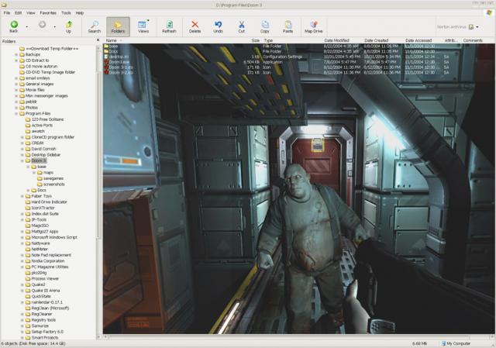The width and height of the screenshot is (496, 348).
Task: Open the View menu
Action: coord(31,13)
